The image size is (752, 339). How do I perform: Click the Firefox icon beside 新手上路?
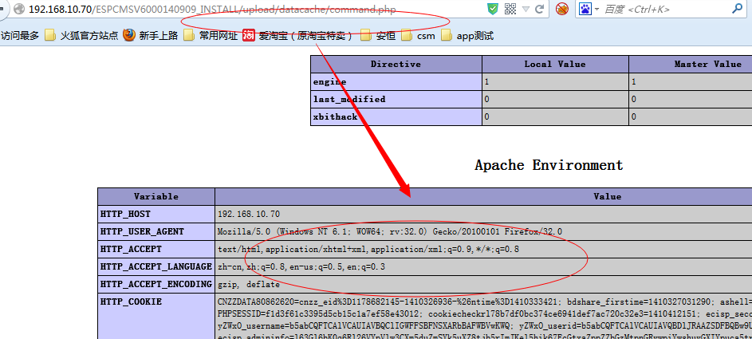click(129, 35)
